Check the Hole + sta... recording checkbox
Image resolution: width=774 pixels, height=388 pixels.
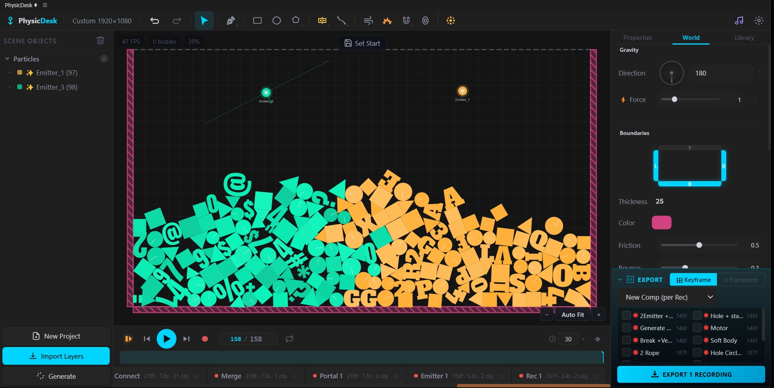(x=697, y=316)
